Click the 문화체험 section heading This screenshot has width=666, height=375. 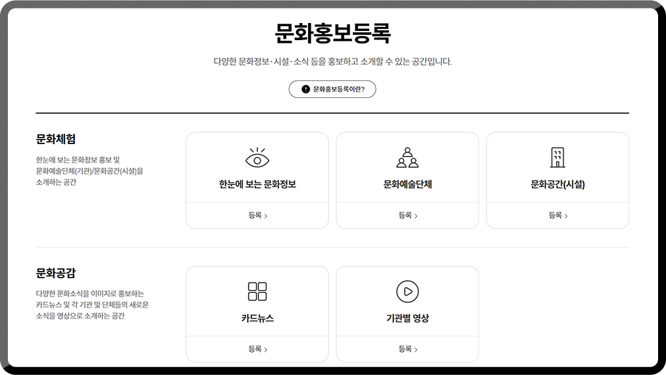point(56,139)
